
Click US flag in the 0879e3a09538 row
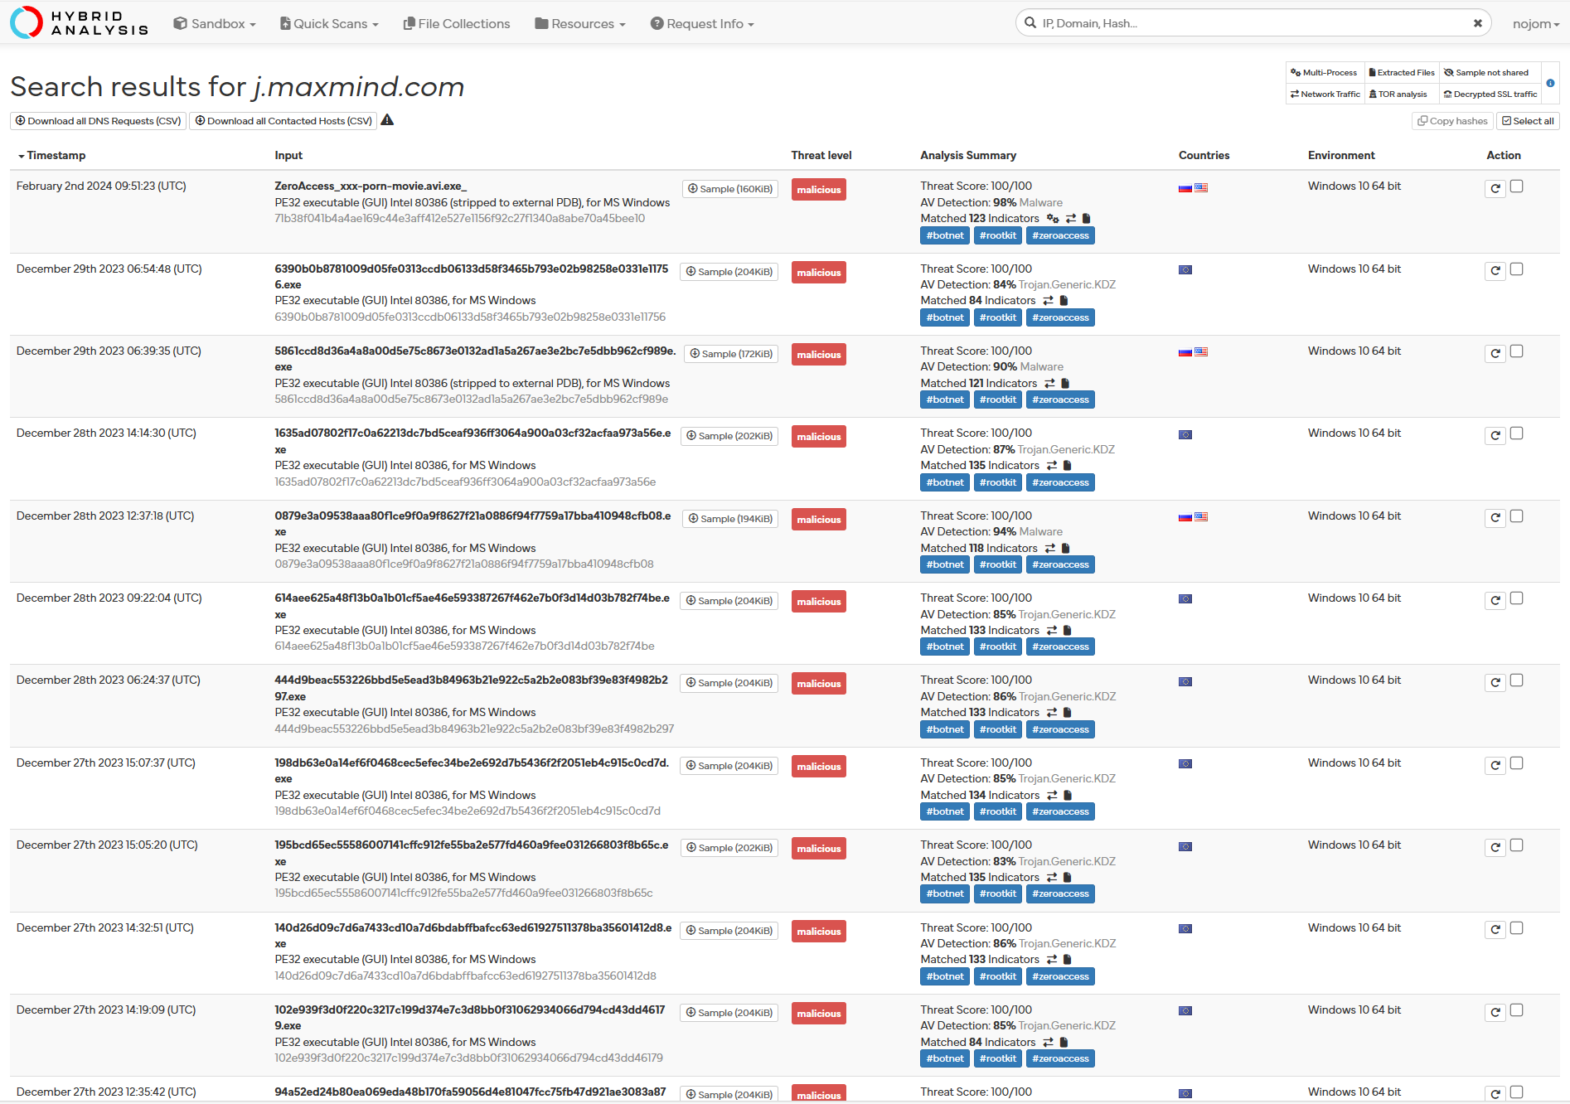point(1201,517)
